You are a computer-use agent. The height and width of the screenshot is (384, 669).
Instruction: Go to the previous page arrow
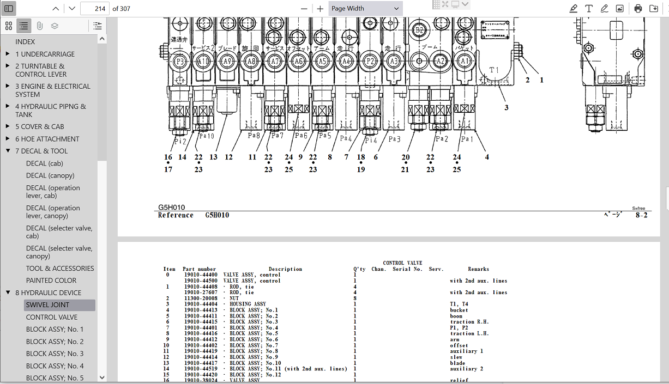56,8
